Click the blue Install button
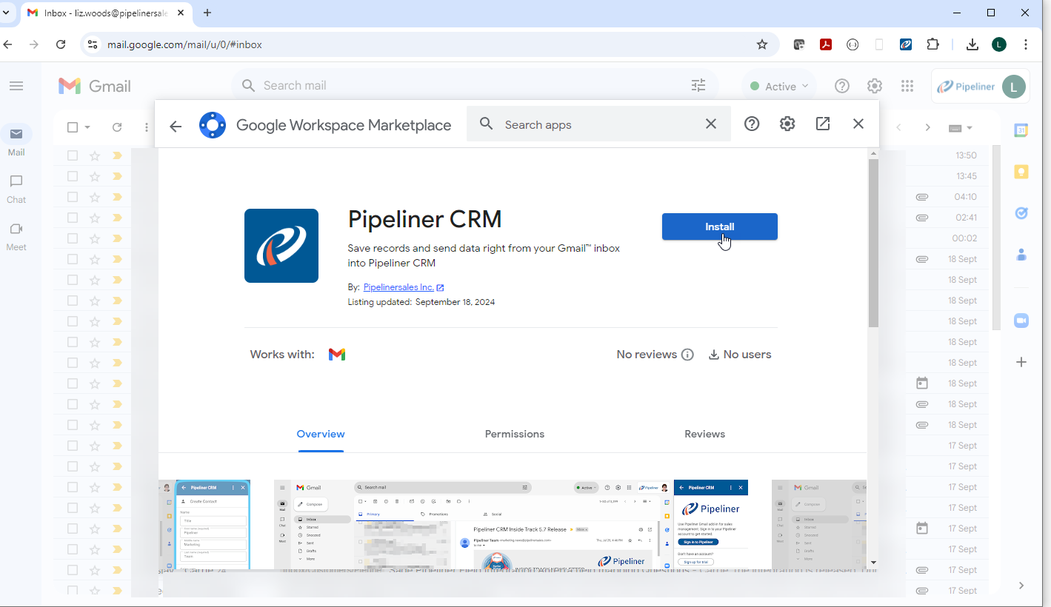Image resolution: width=1051 pixels, height=607 pixels. coord(719,227)
